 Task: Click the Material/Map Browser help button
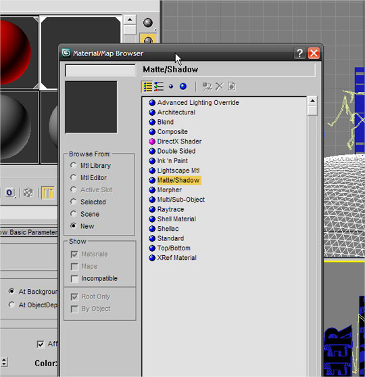pos(299,53)
